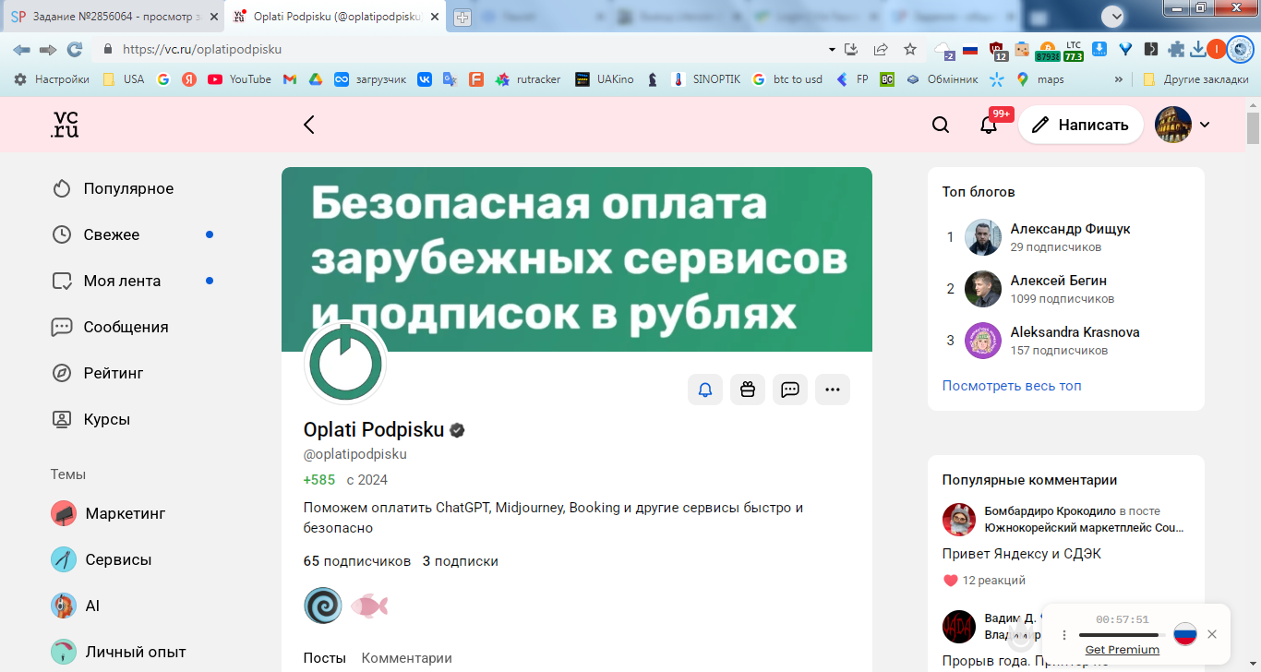Image resolution: width=1261 pixels, height=672 pixels.
Task: Open the 3 подписки list
Action: (x=461, y=561)
